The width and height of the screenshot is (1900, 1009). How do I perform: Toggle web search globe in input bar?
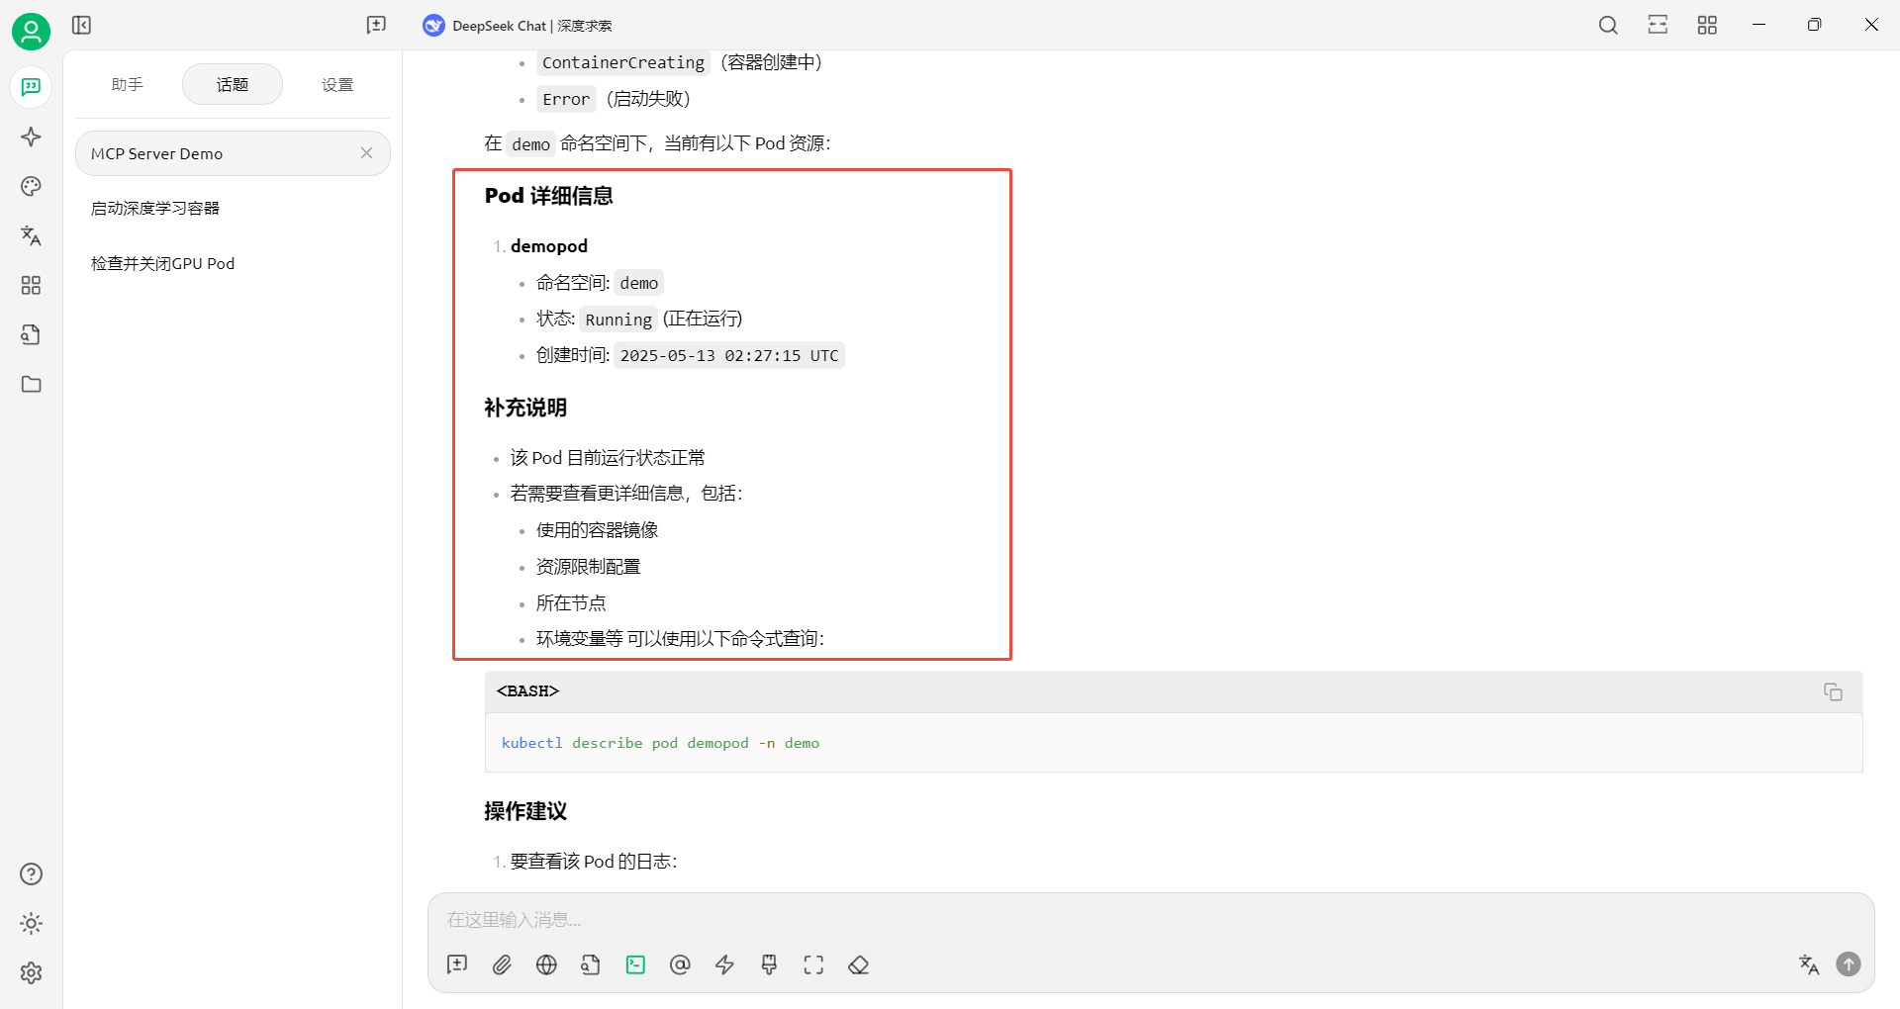(546, 964)
